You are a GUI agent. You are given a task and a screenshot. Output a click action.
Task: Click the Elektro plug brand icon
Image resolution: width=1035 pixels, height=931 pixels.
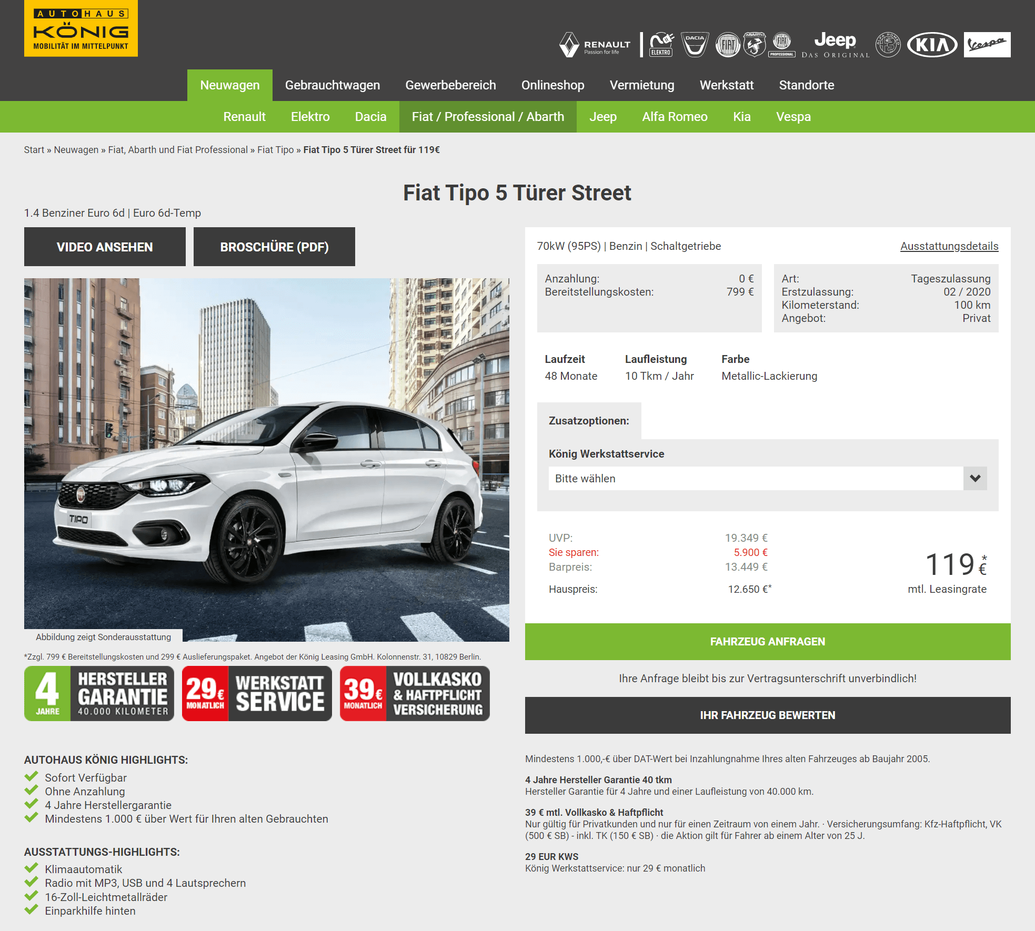click(662, 45)
